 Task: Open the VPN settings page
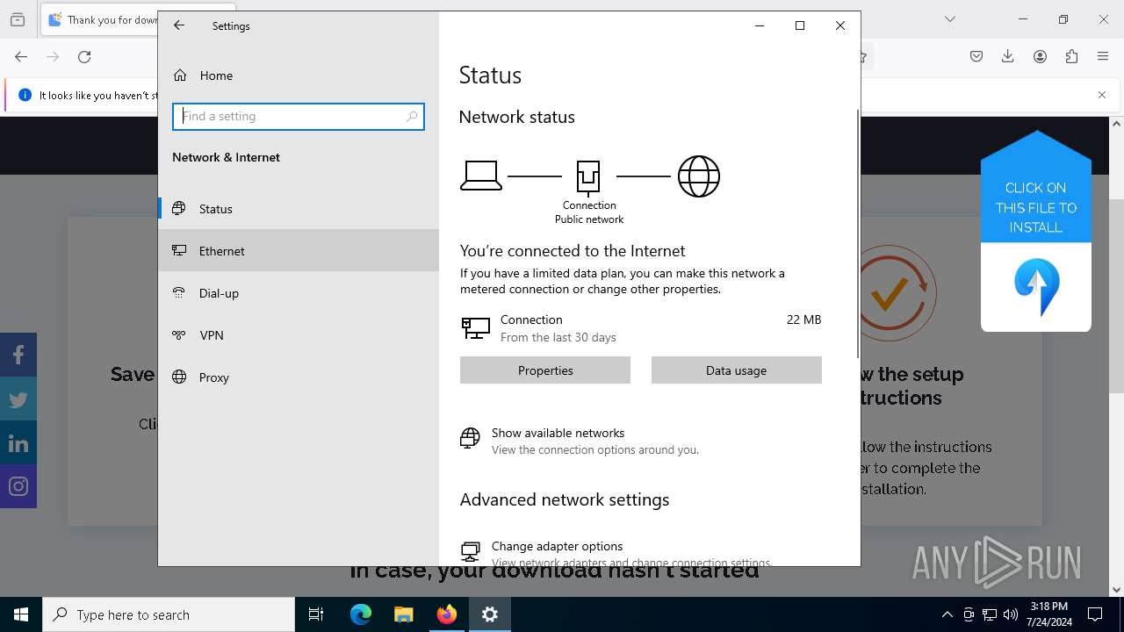click(x=299, y=335)
